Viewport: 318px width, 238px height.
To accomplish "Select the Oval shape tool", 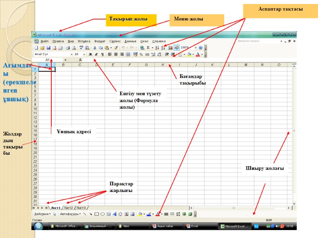I will [103, 214].
